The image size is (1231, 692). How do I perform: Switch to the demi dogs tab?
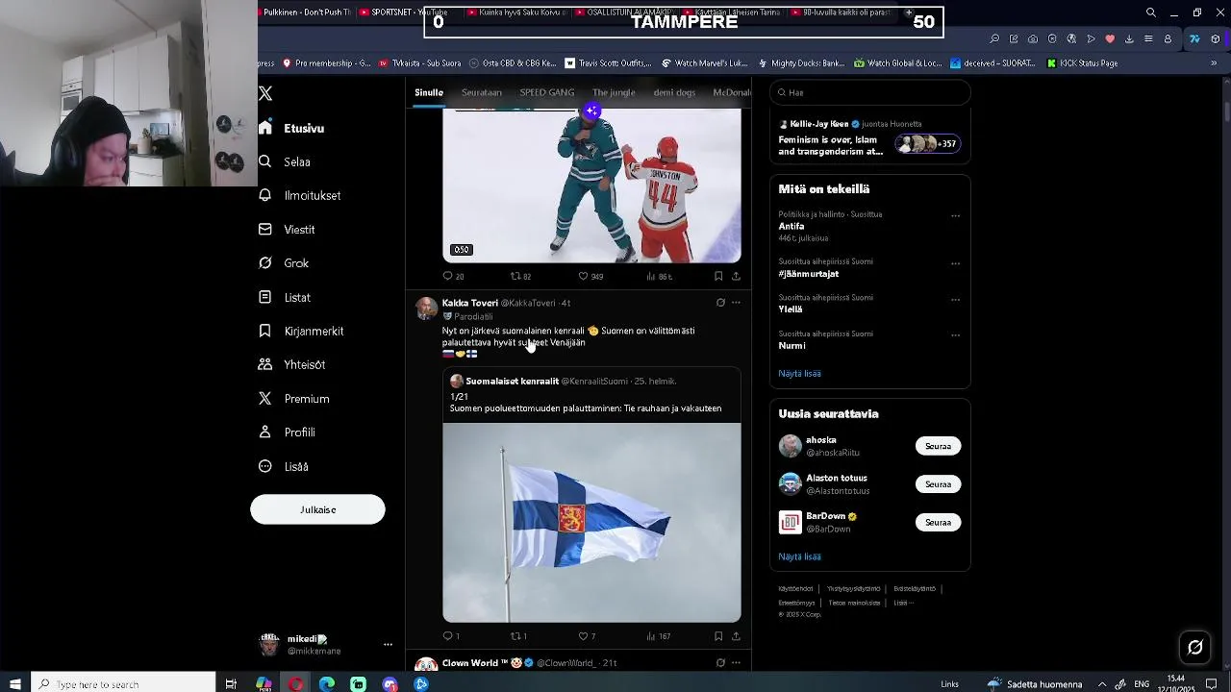pyautogui.click(x=674, y=92)
